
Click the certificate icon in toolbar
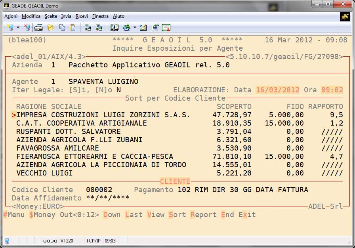[166, 27]
